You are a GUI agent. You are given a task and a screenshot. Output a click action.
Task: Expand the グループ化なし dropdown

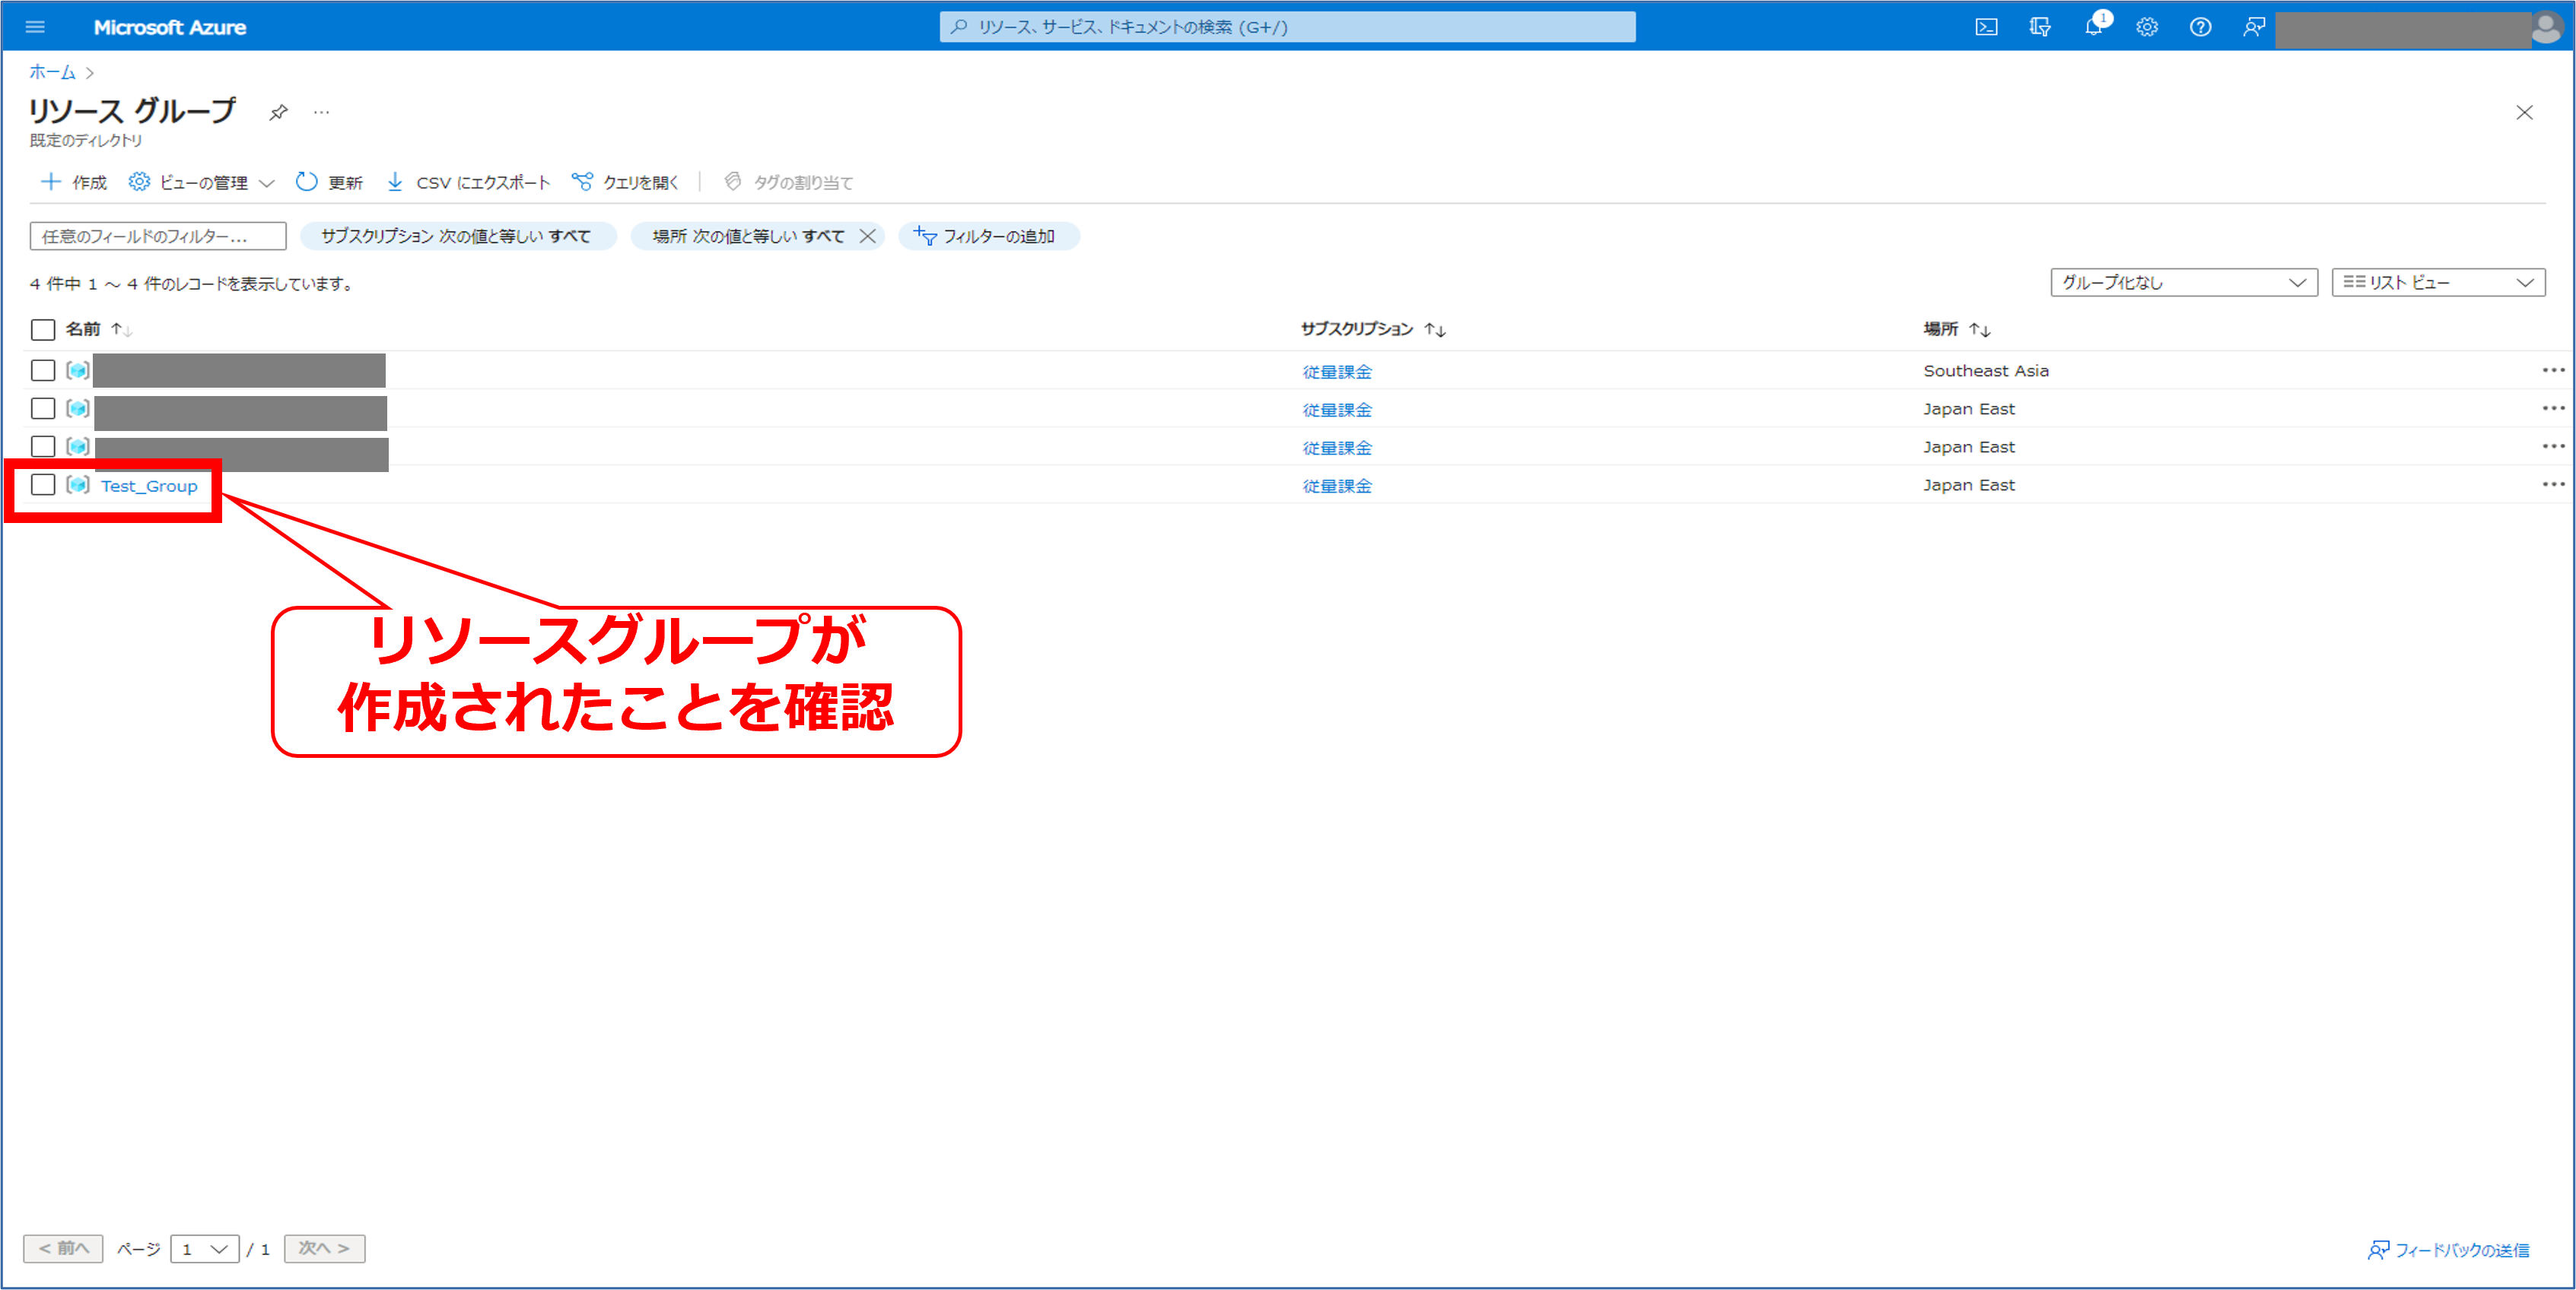[x=2183, y=283]
